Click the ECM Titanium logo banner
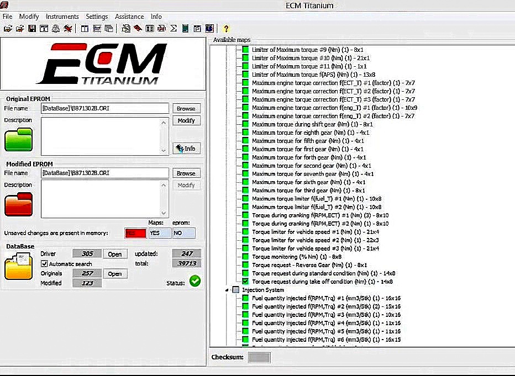This screenshot has height=376, width=515. (103, 63)
